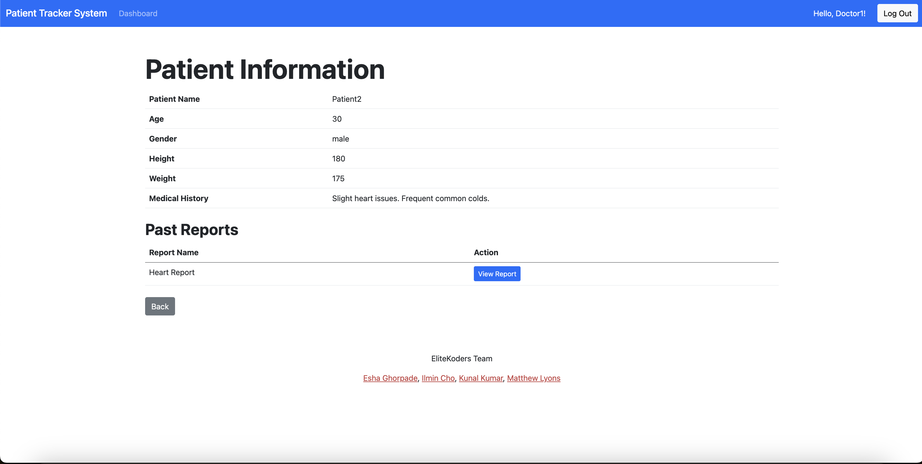Click the Gender field value

pyautogui.click(x=340, y=138)
